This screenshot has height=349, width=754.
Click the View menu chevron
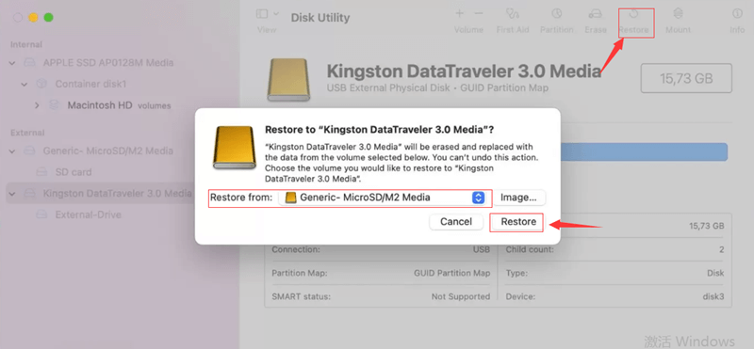pyautogui.click(x=275, y=14)
